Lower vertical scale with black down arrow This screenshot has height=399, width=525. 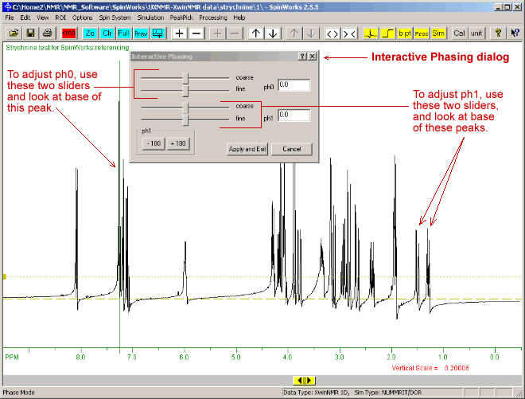click(273, 33)
